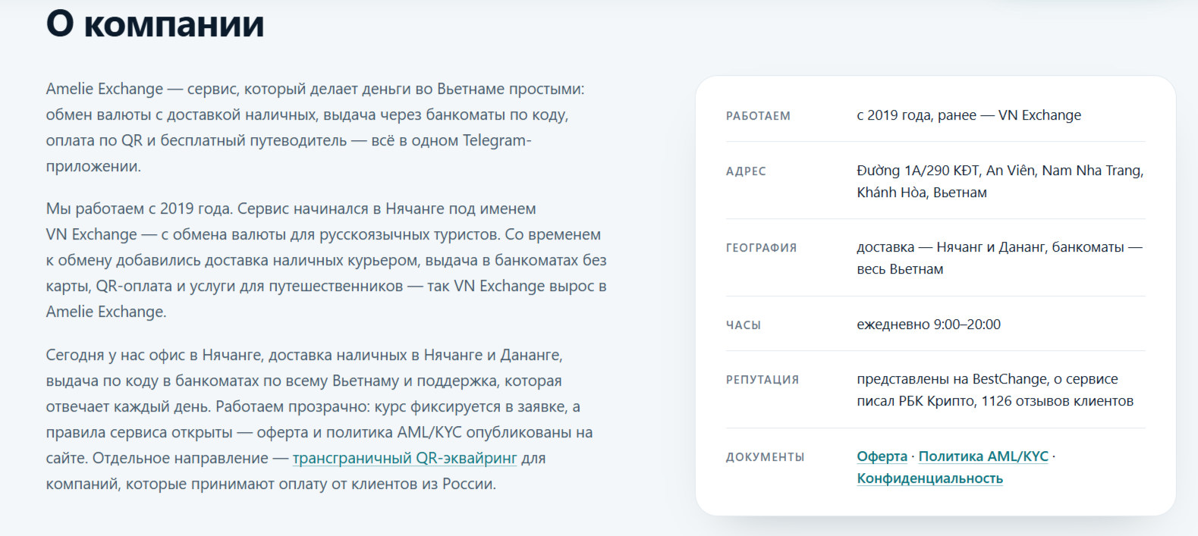Click the address 'Đường 1A/290 KĐT, An Viên'
Viewport: 1198px width, 536px height.
[945, 171]
